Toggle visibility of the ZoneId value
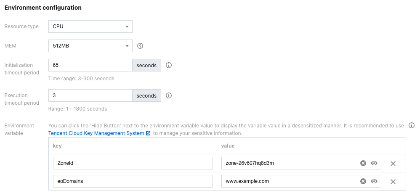The image size is (420, 193). tap(374, 163)
